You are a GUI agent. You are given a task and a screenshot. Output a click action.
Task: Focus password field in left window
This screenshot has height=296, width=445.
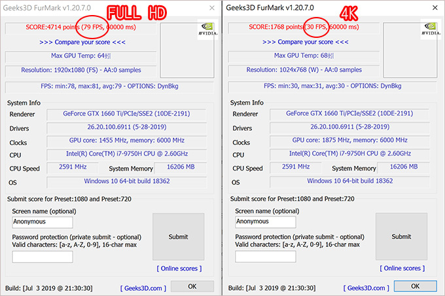(x=43, y=257)
